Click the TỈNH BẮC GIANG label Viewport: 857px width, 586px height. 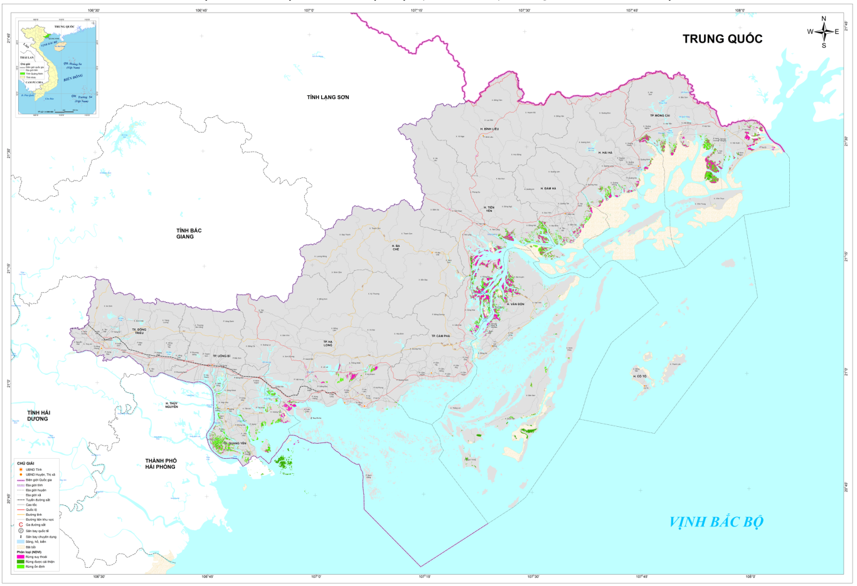click(189, 234)
